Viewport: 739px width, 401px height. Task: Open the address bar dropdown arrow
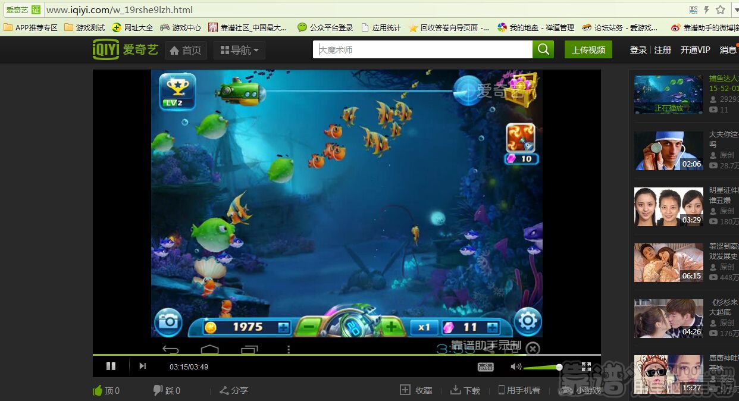[x=735, y=10]
